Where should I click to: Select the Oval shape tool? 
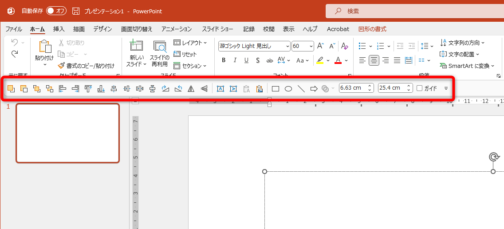[x=288, y=88]
